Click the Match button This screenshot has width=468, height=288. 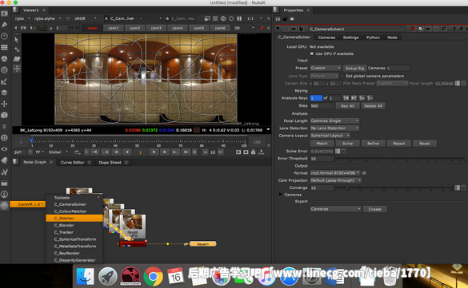coord(322,144)
